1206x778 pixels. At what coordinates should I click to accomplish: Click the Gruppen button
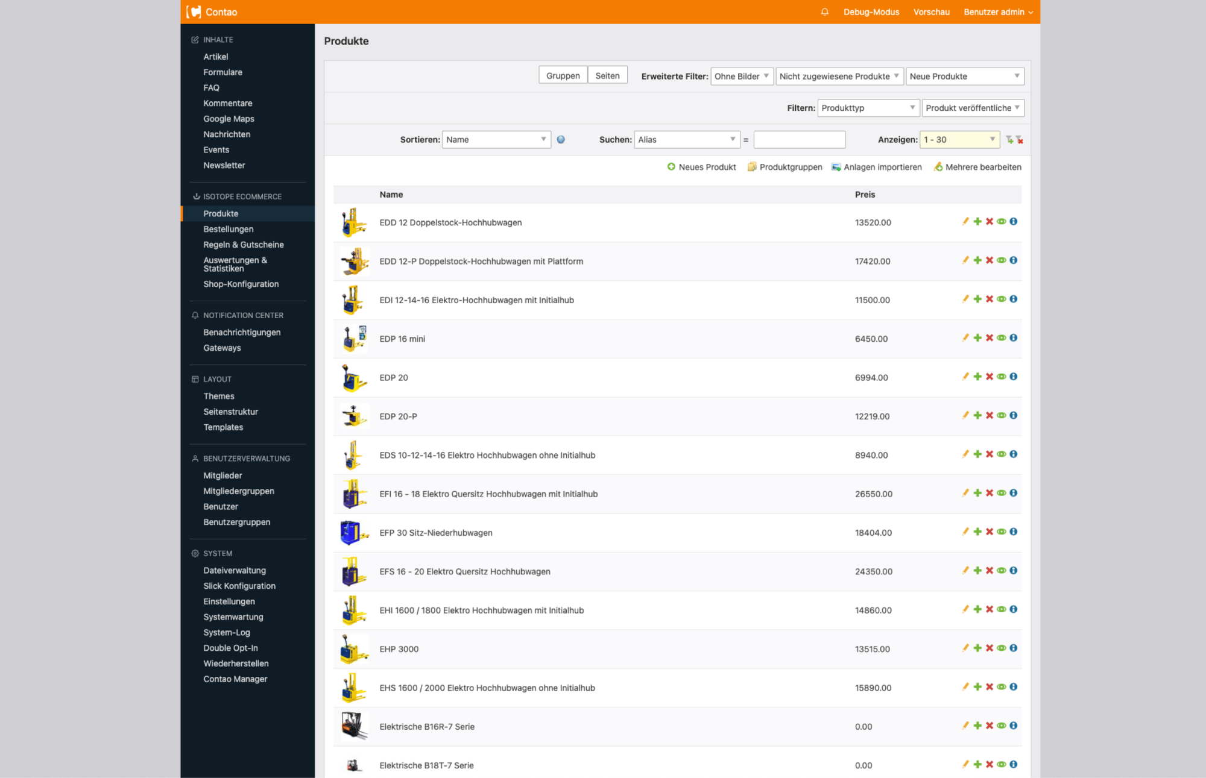point(563,75)
